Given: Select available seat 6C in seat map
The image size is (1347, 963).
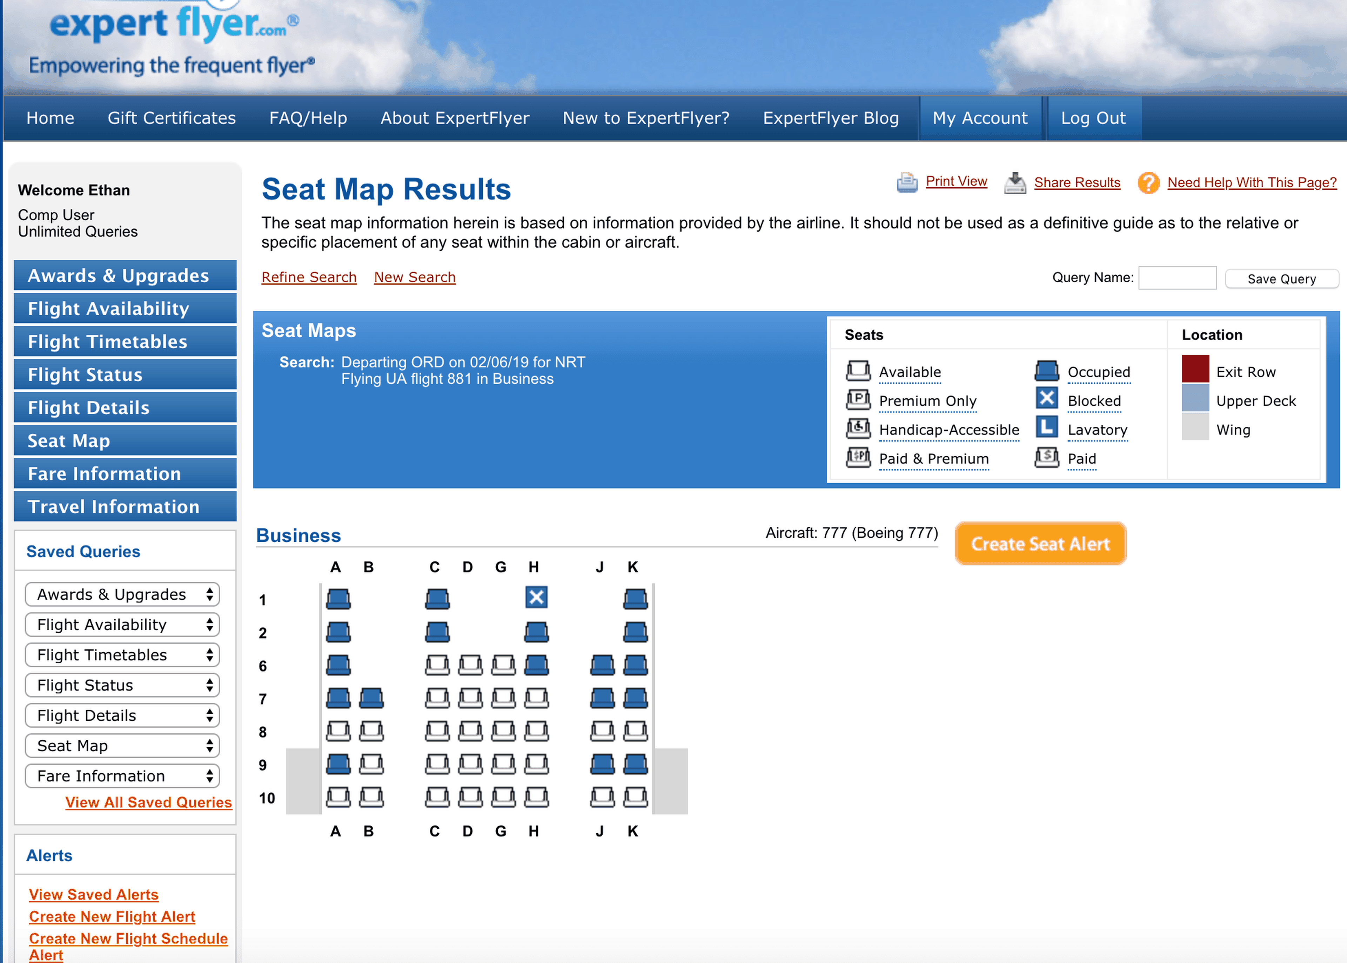Looking at the screenshot, I should (x=437, y=665).
